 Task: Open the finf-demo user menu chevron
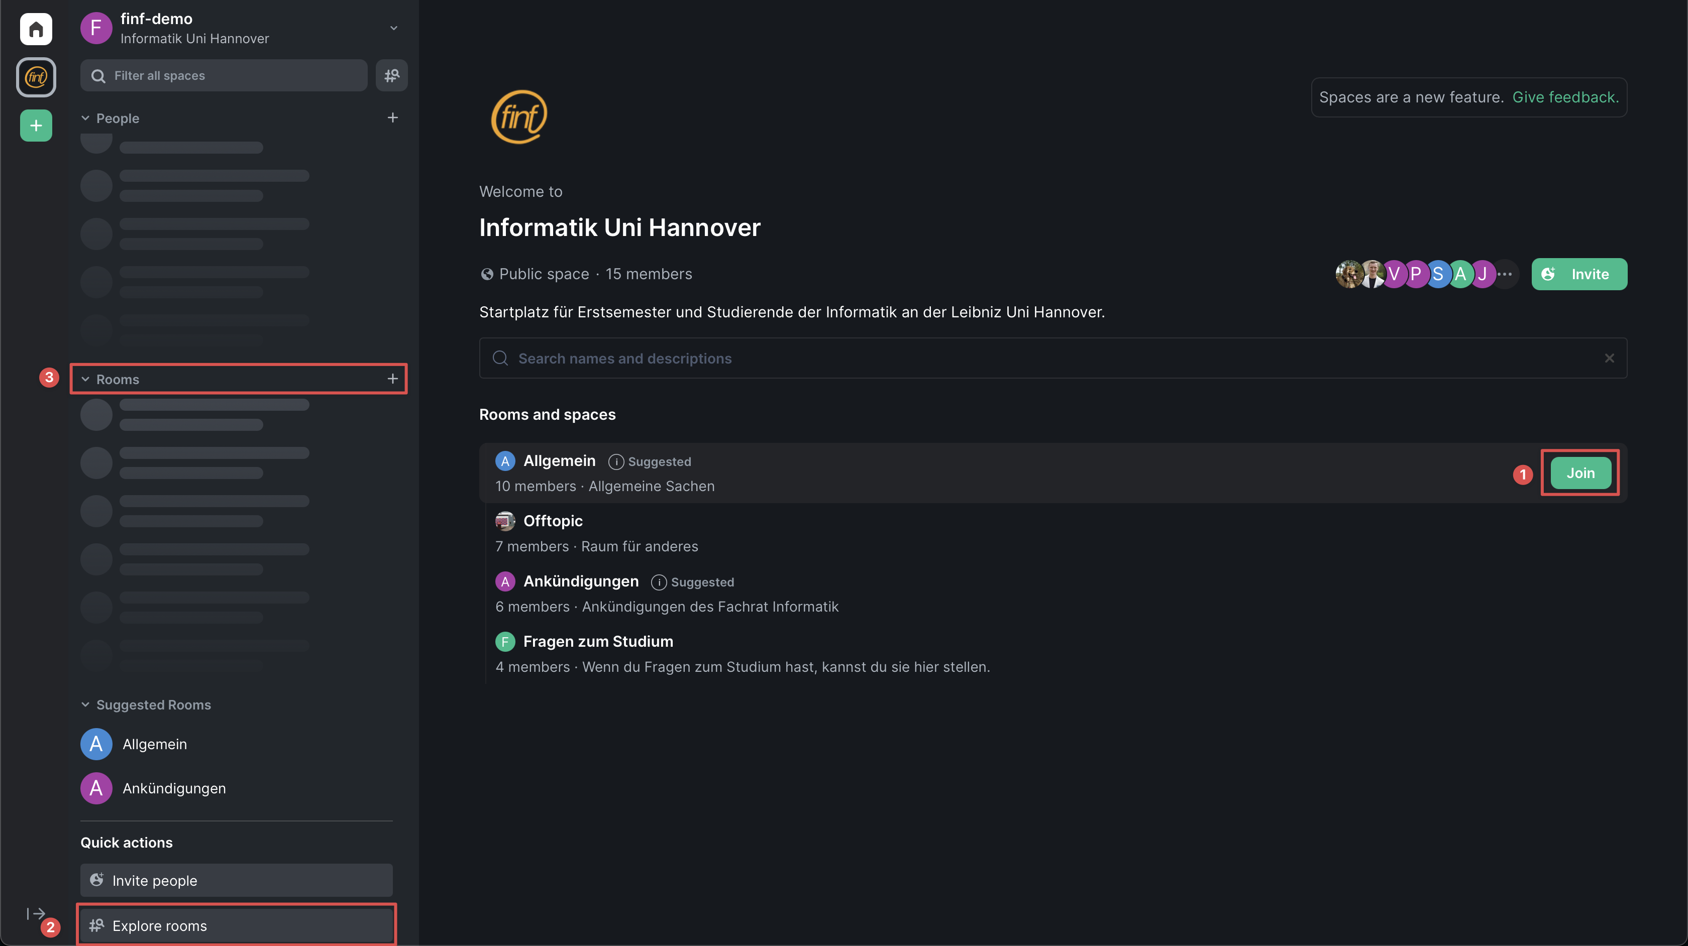(394, 28)
